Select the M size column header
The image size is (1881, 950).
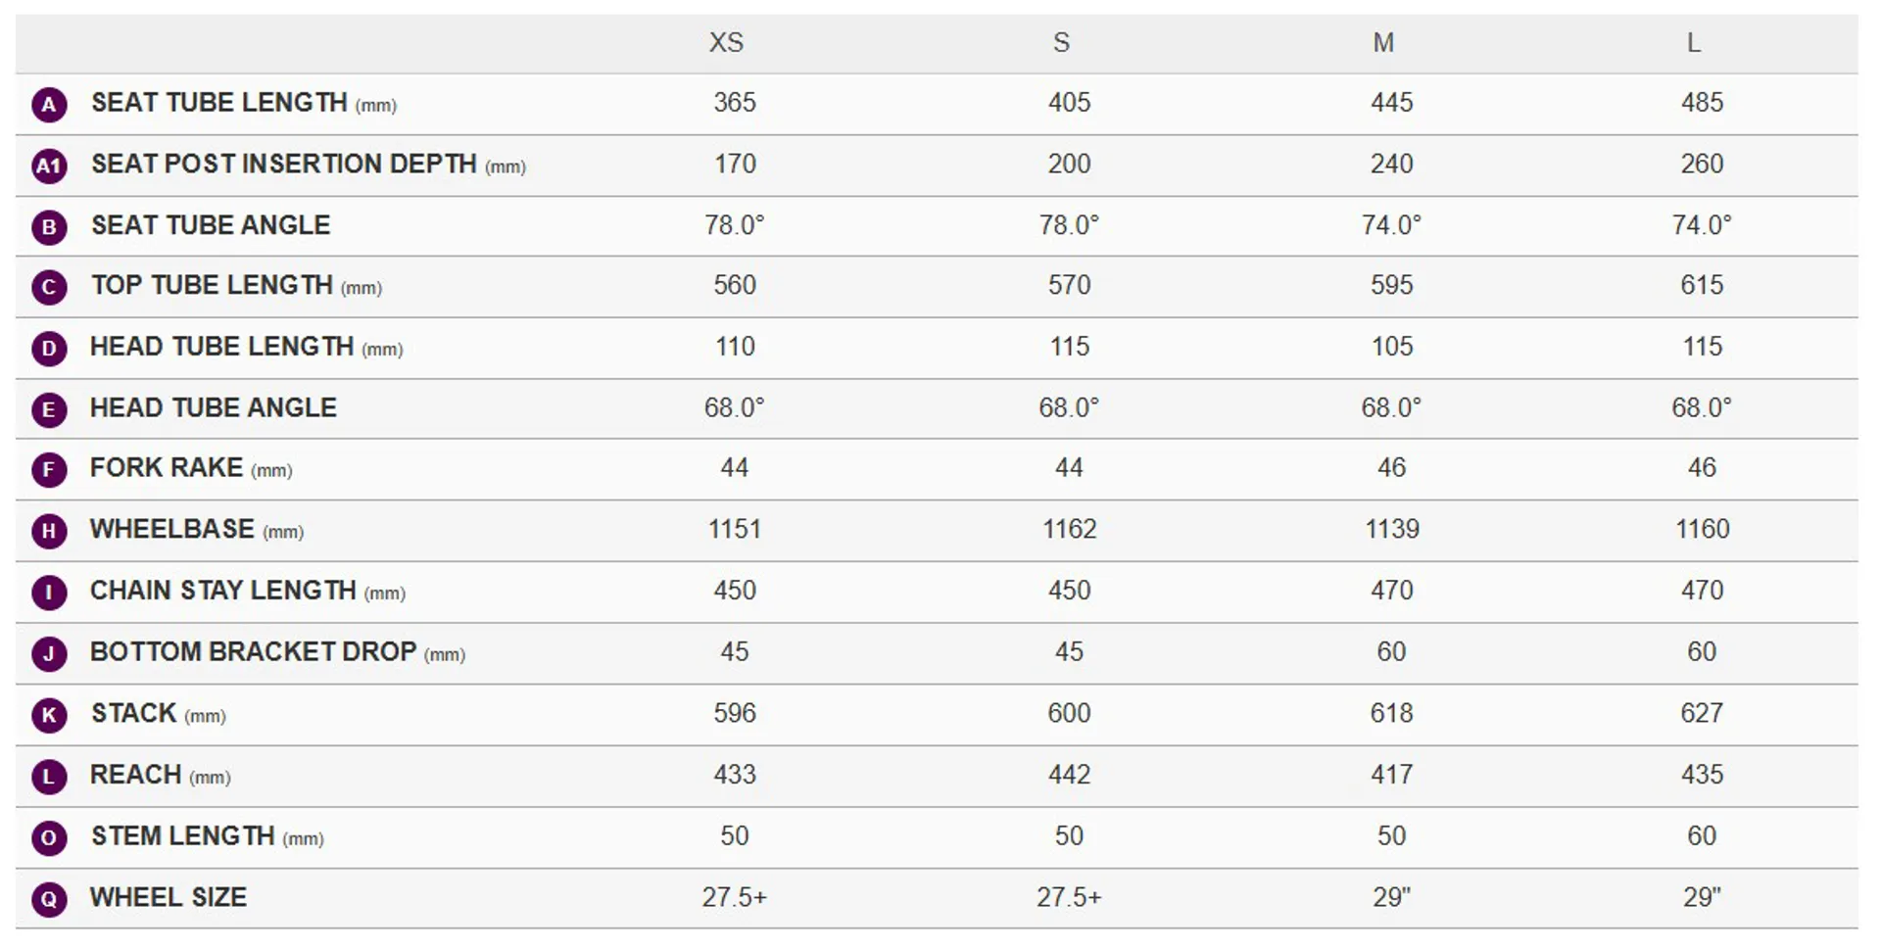(x=1383, y=43)
